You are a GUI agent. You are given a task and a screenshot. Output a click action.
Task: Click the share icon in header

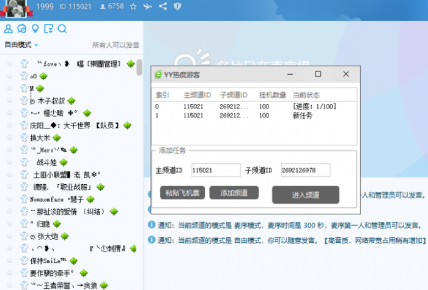(x=163, y=6)
